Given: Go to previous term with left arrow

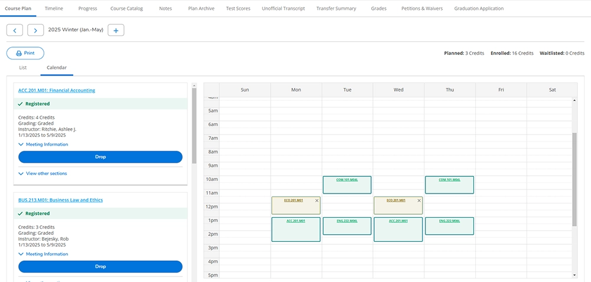Looking at the screenshot, I should pos(15,30).
